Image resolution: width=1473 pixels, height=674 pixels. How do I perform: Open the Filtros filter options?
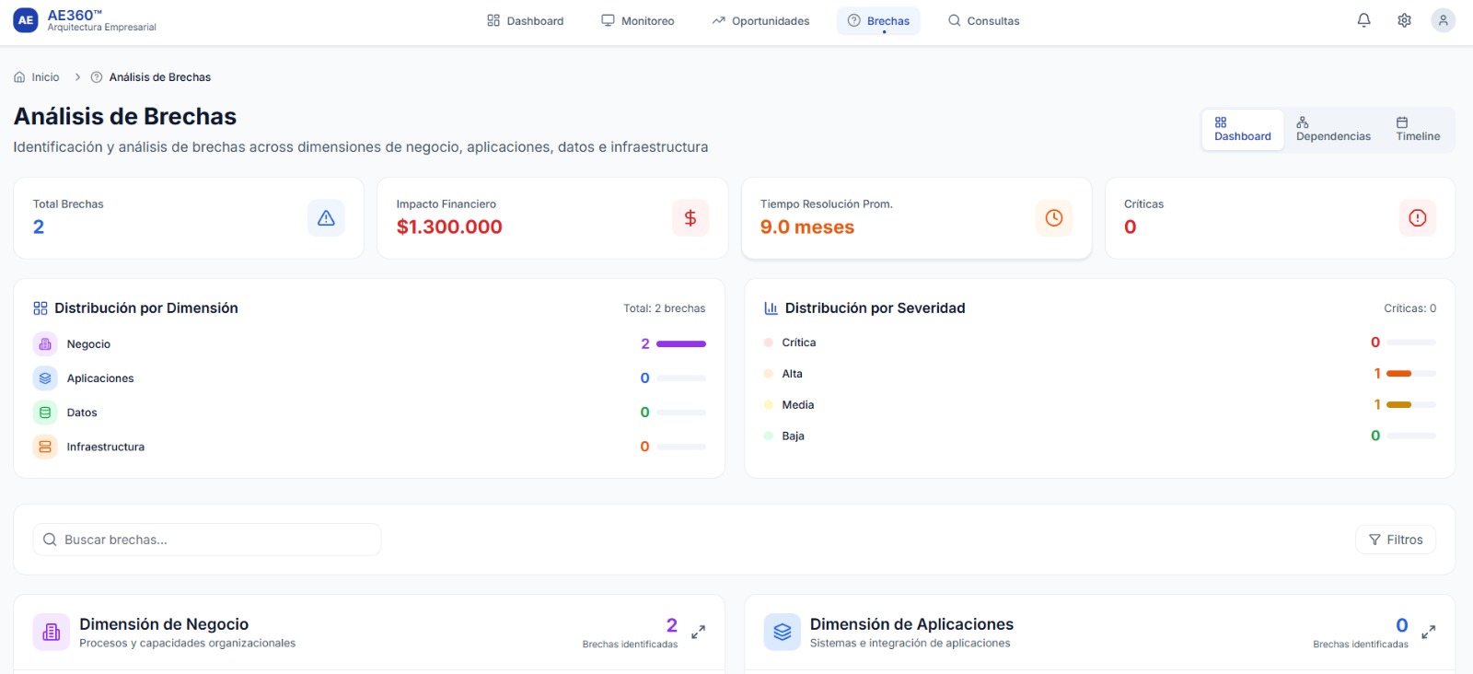tap(1395, 540)
